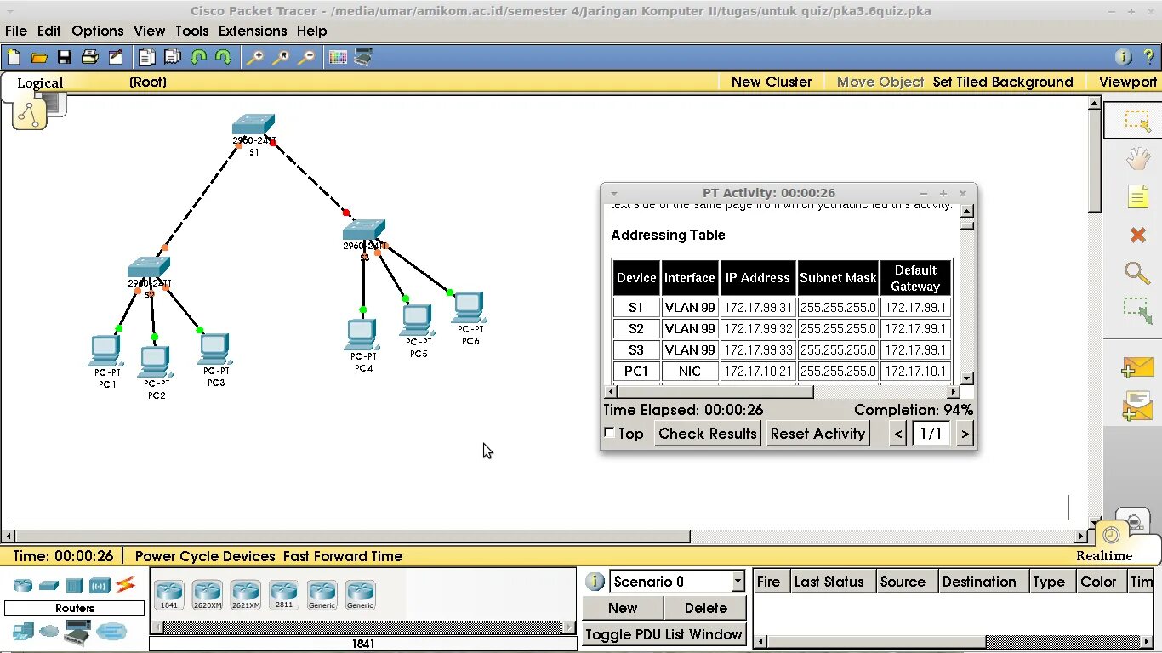This screenshot has height=653, width=1162.
Task: Open the Custom Devices Dialog icon
Action: point(363,58)
